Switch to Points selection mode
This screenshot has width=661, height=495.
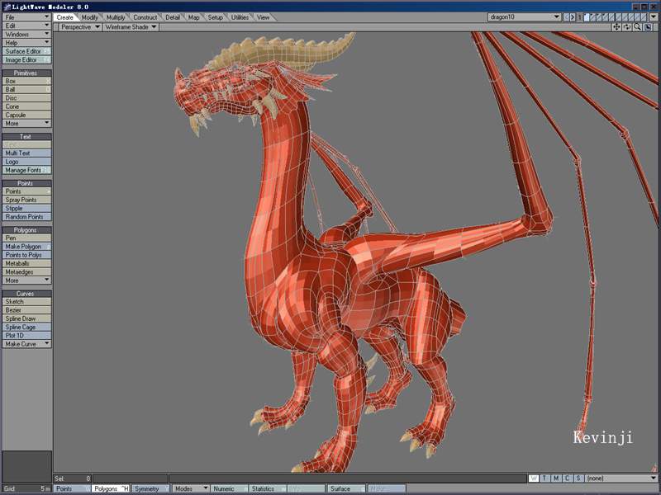(x=72, y=488)
